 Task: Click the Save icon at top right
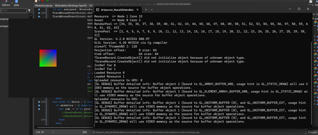311,2
